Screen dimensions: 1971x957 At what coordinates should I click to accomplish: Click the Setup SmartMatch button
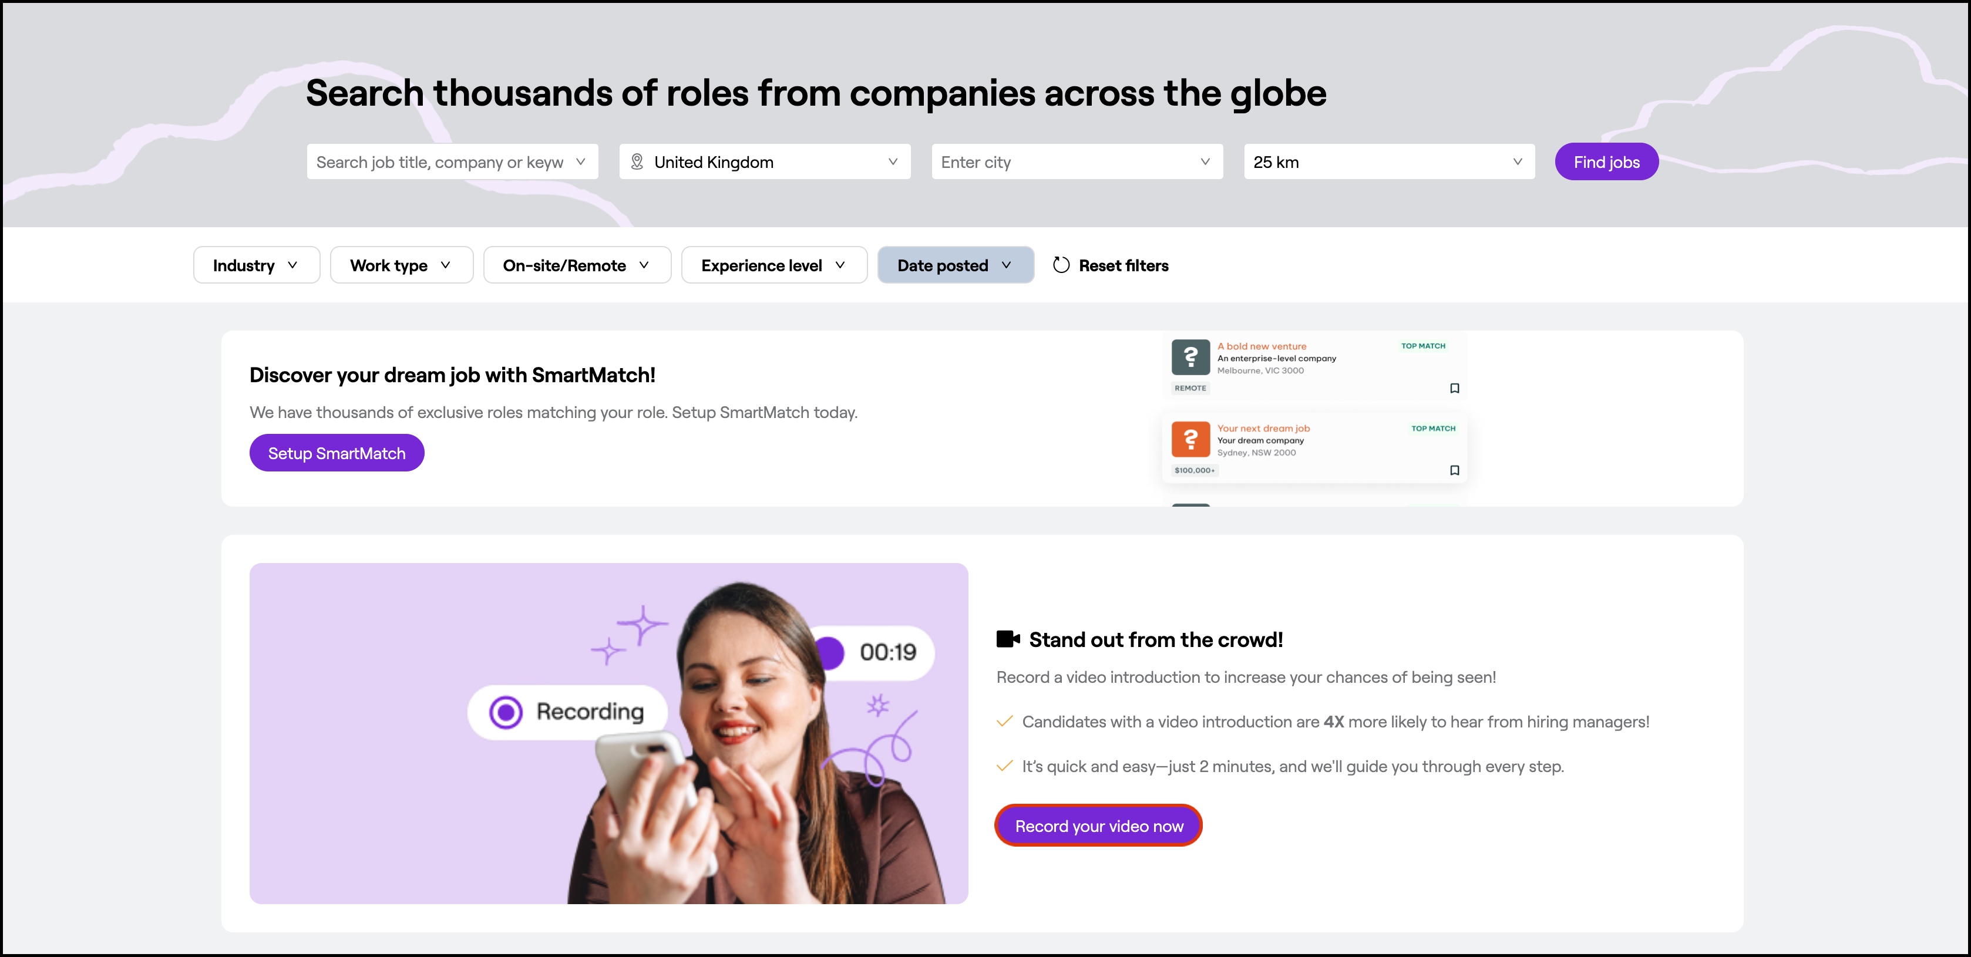tap(337, 453)
